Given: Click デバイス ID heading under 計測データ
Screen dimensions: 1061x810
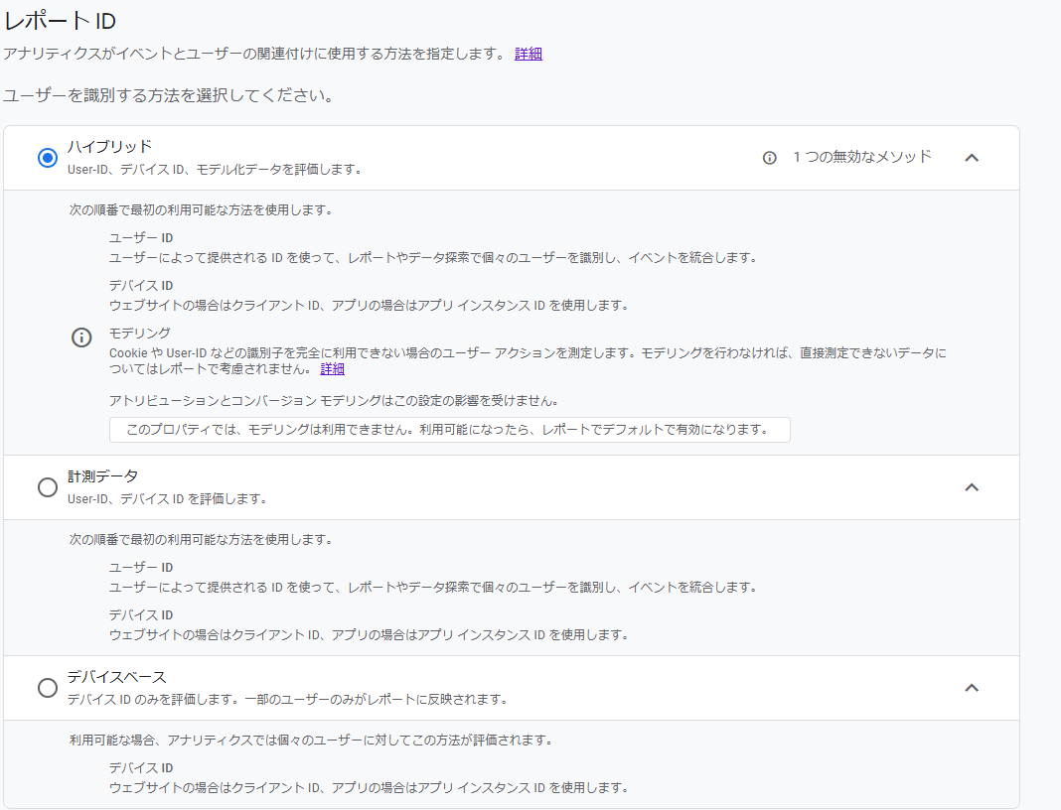Looking at the screenshot, I should 141,614.
